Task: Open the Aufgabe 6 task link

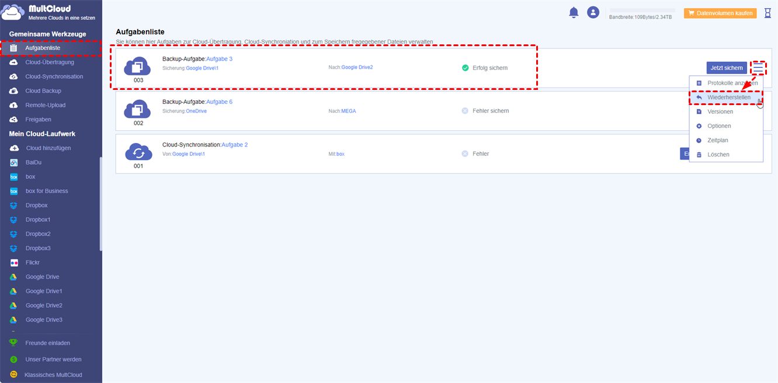Action: click(219, 102)
